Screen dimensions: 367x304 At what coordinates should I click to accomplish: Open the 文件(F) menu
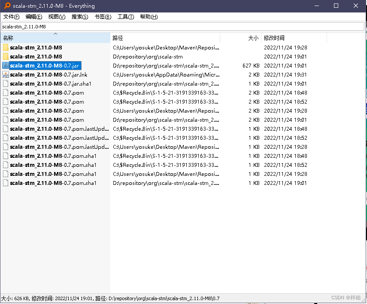pyautogui.click(x=11, y=17)
